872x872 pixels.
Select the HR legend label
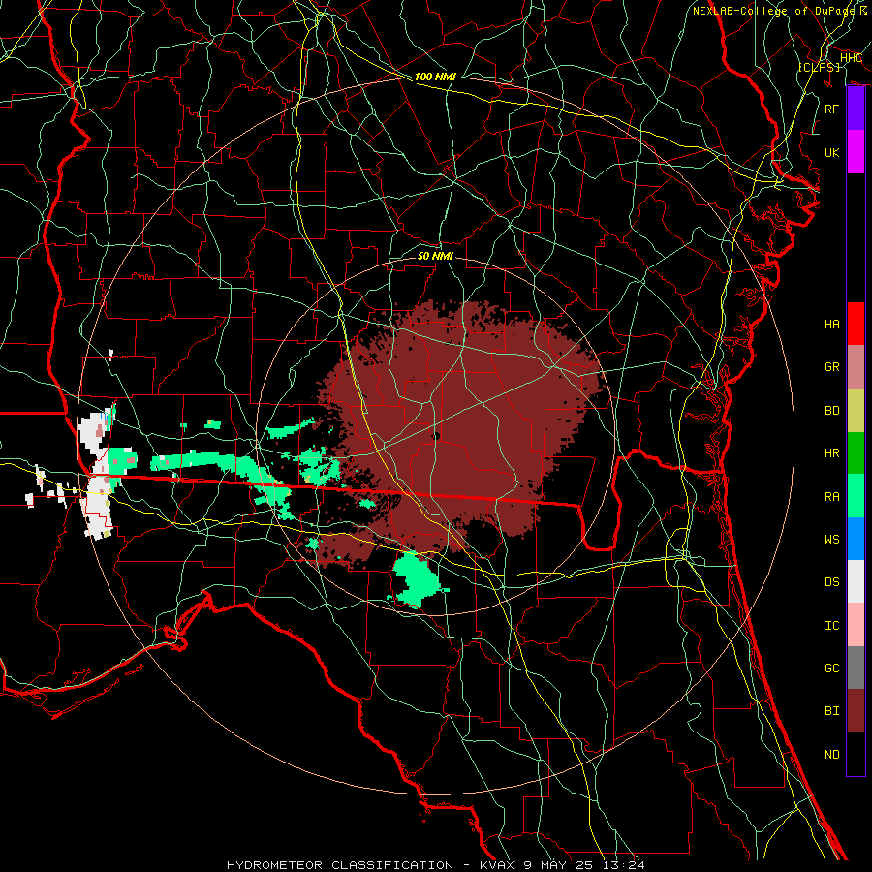click(832, 452)
